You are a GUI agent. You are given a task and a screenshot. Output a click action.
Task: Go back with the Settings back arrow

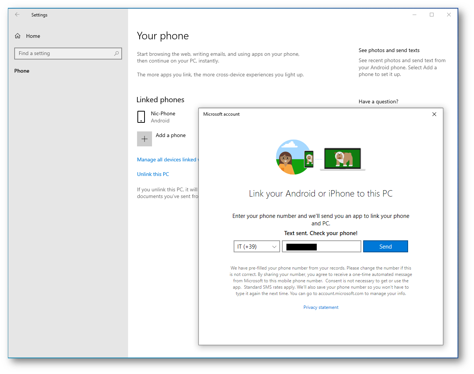[17, 15]
